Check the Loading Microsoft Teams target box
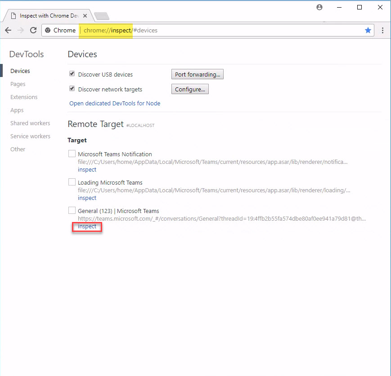 [72, 182]
